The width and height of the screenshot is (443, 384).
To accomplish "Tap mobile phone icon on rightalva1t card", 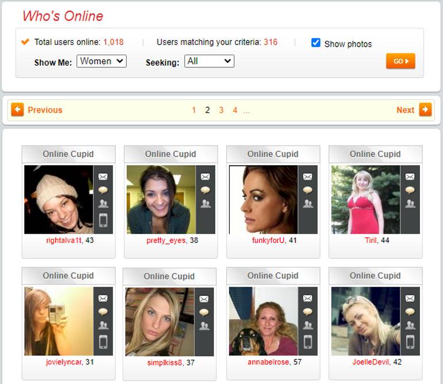I will click(103, 220).
